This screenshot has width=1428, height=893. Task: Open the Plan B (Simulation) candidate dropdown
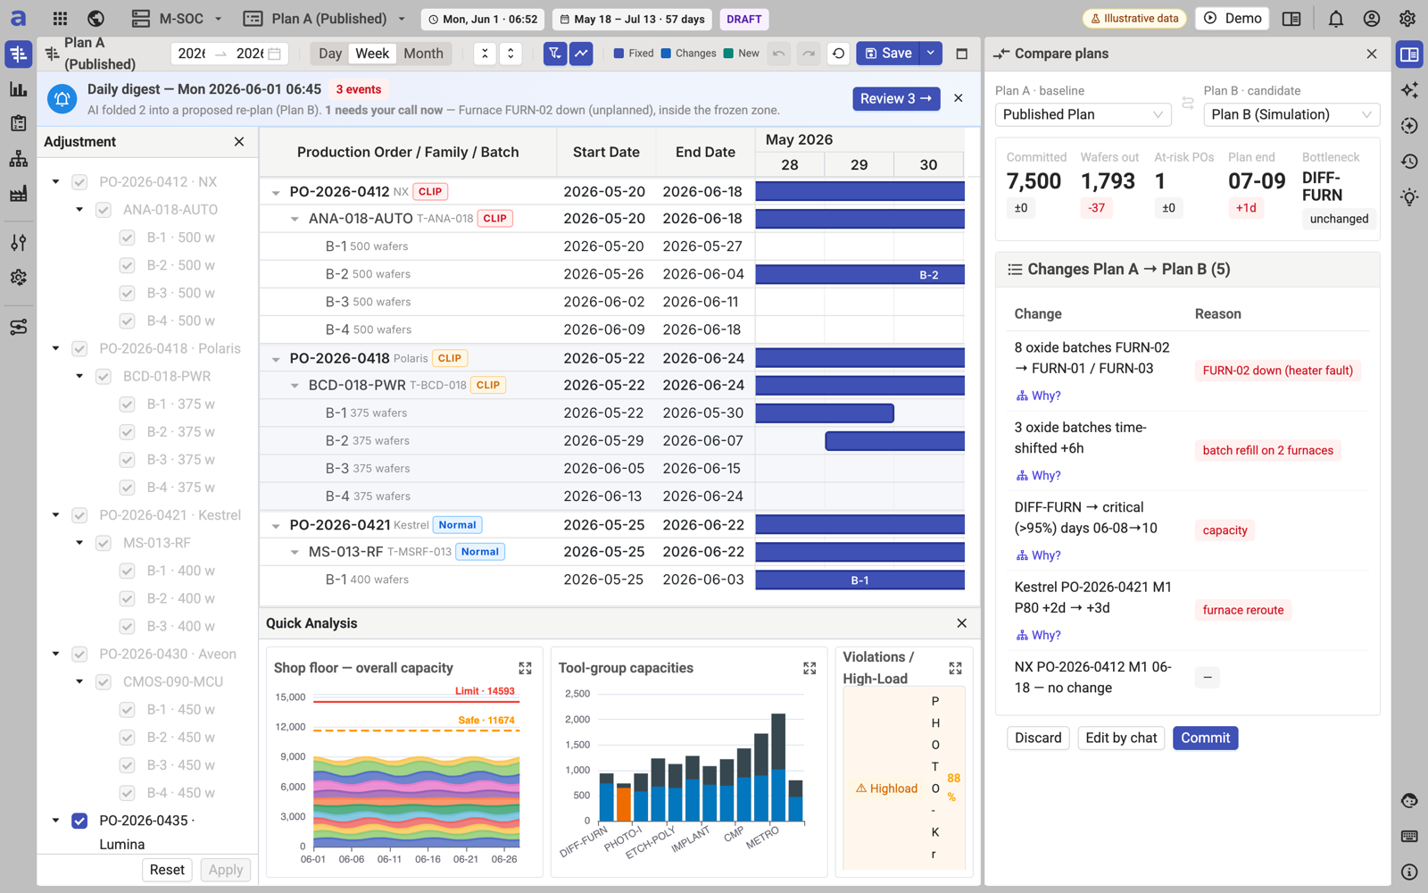pos(1291,114)
